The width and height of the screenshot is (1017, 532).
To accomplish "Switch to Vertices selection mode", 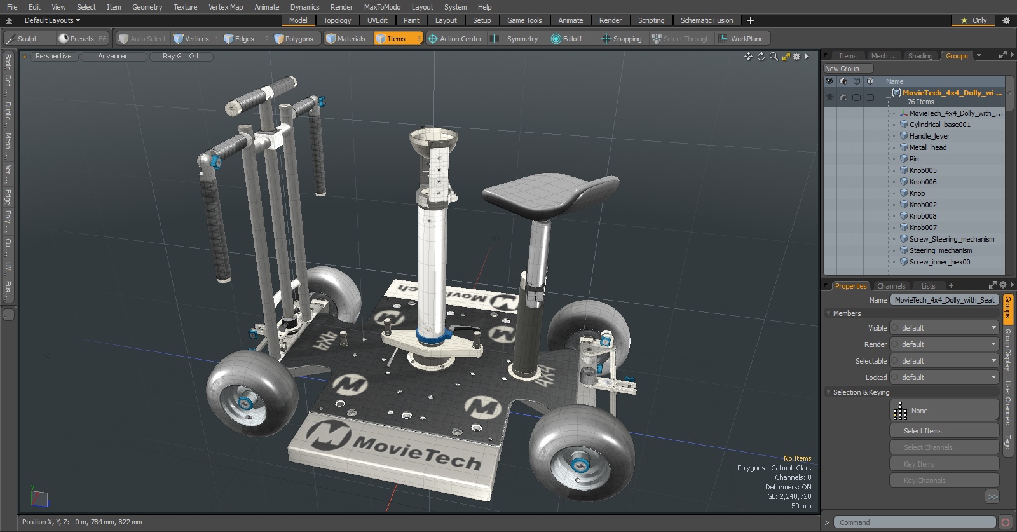I will click(x=196, y=39).
